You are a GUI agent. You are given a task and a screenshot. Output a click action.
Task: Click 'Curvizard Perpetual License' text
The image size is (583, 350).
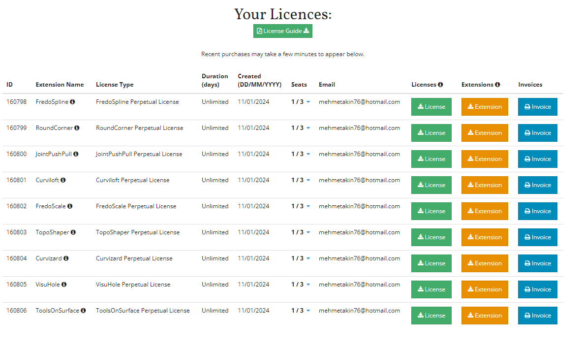point(134,258)
